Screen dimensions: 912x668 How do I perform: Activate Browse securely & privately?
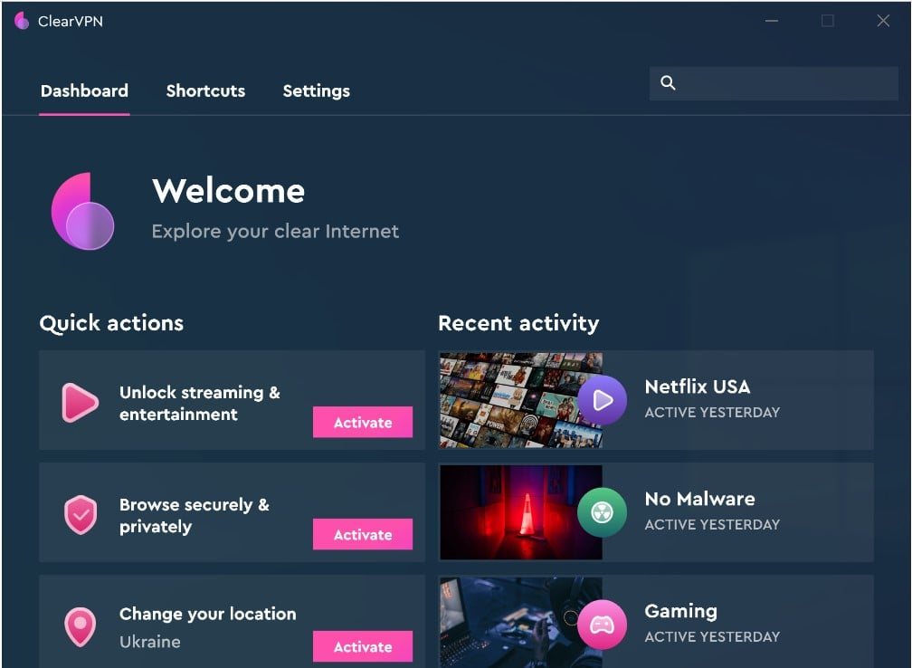(362, 534)
